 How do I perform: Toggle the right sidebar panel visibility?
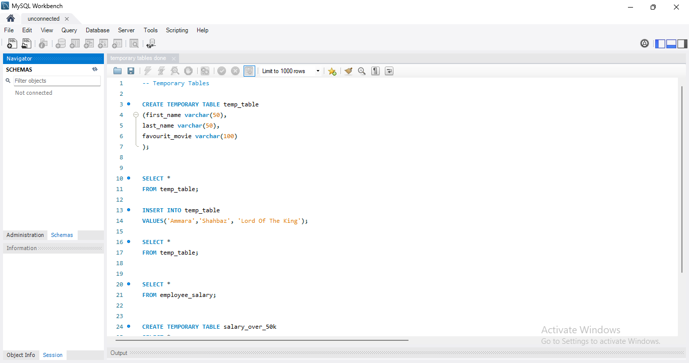(x=682, y=44)
